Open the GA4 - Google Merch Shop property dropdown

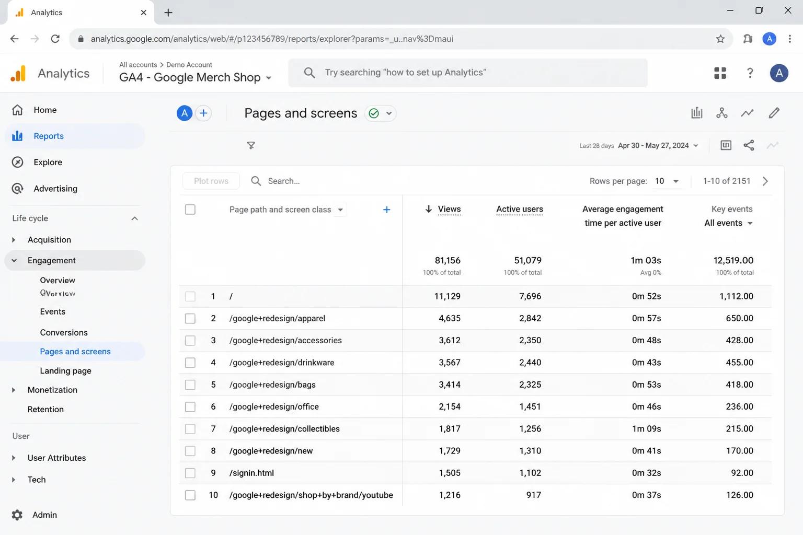pyautogui.click(x=196, y=77)
